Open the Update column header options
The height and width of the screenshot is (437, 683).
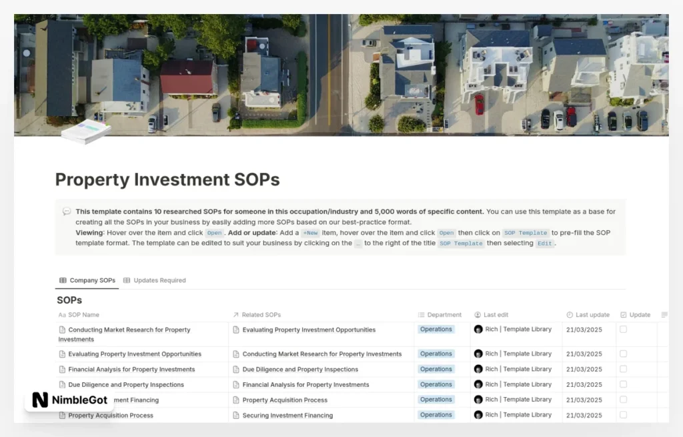click(x=642, y=314)
